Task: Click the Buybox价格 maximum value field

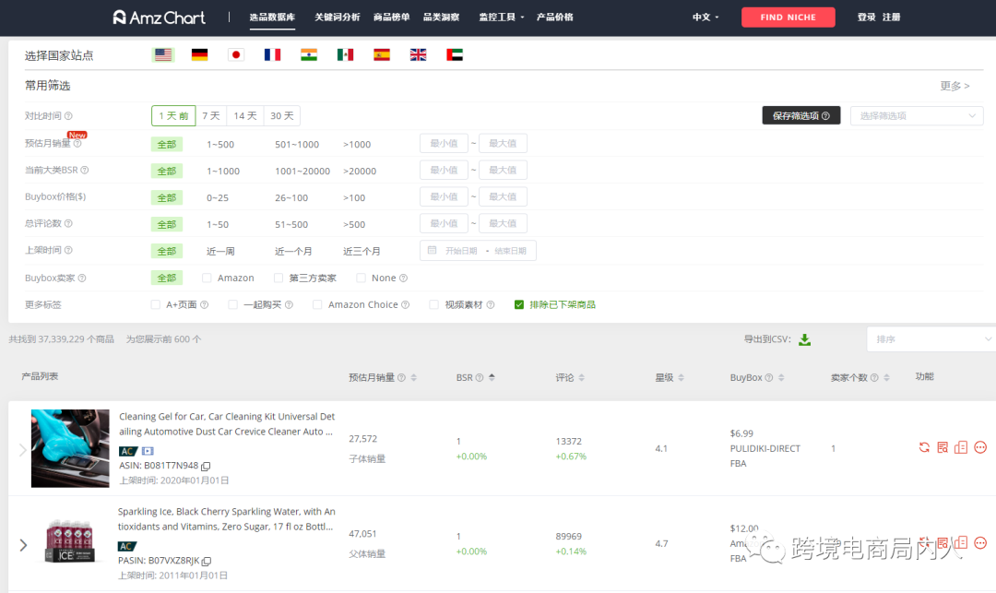Action: point(503,196)
